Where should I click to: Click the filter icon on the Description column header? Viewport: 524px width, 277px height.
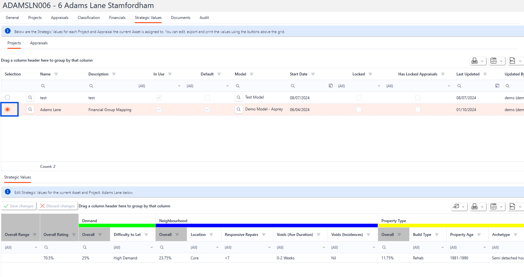(x=114, y=74)
